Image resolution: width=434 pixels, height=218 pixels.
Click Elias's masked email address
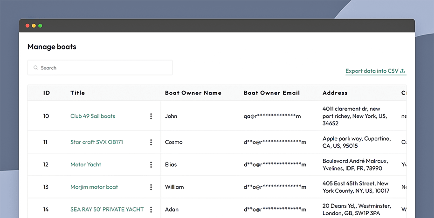(275, 164)
